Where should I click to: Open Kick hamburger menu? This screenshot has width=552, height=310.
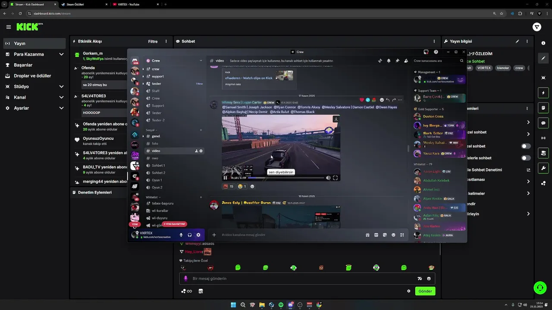[9, 27]
